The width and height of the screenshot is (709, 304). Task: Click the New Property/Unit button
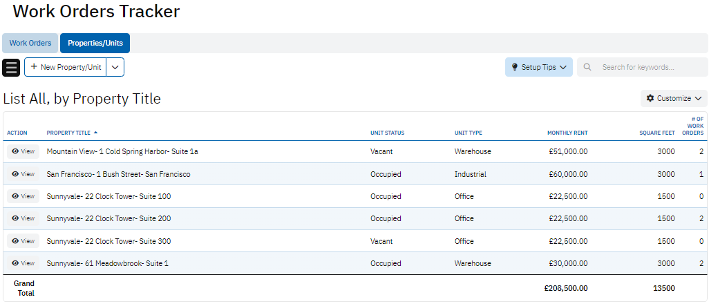pos(66,67)
